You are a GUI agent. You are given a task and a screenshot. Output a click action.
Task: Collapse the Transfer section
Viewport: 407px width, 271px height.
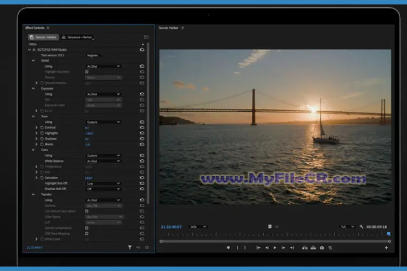coord(33,194)
